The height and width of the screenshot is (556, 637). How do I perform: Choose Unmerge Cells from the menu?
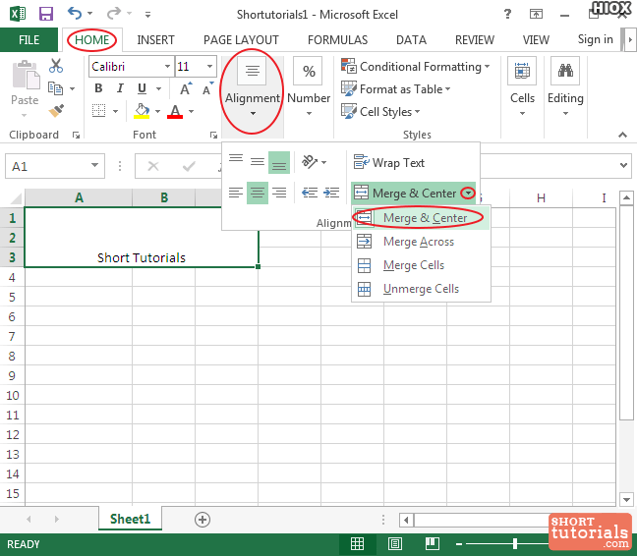422,289
